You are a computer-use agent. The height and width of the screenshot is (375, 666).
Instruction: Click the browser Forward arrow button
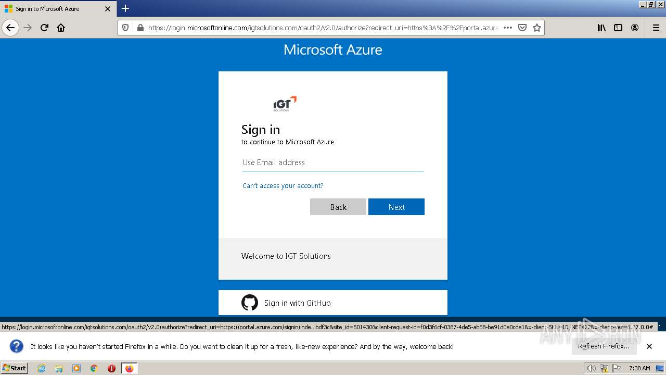(28, 28)
